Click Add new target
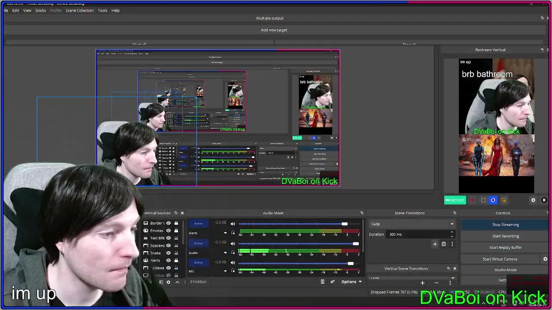 [x=274, y=30]
